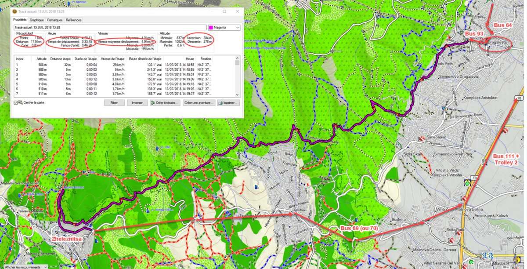Image resolution: width=527 pixels, height=269 pixels.
Task: Maximize the track properties window
Action: pyautogui.click(x=224, y=11)
